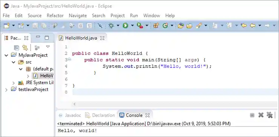The height and width of the screenshot is (137, 279).
Task: Click Run External Tools toolbox icon
Action: [140, 26]
